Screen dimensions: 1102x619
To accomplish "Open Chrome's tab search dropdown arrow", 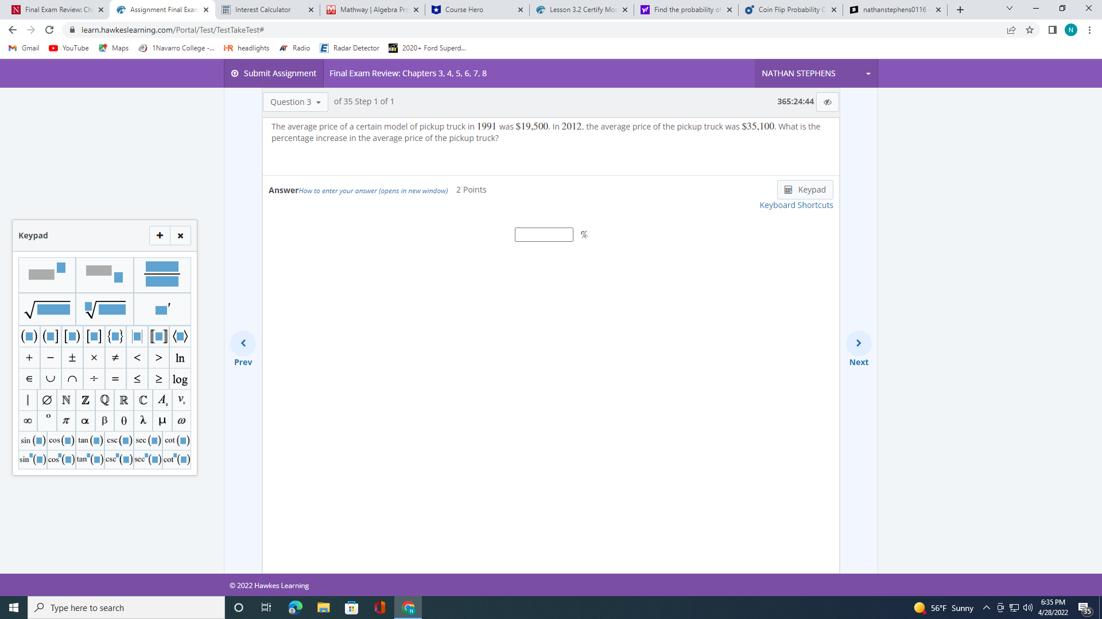I will click(1009, 9).
